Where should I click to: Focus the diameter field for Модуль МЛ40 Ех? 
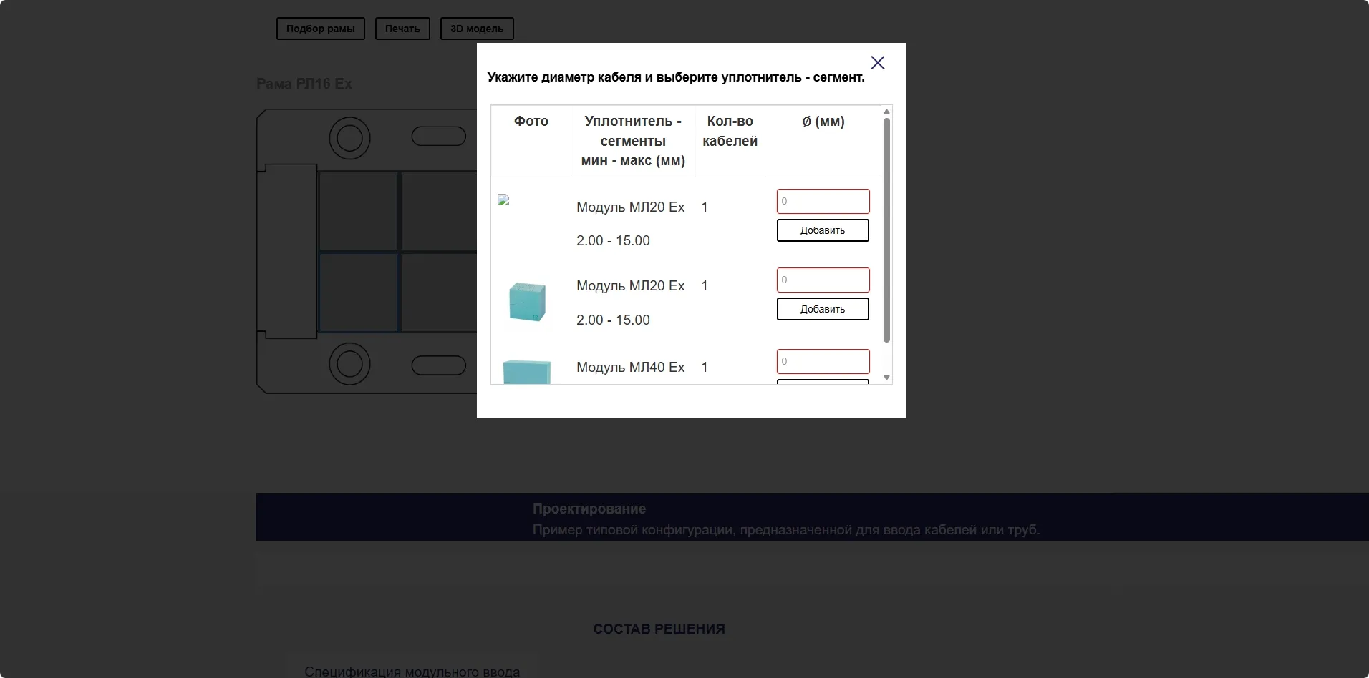tap(823, 361)
